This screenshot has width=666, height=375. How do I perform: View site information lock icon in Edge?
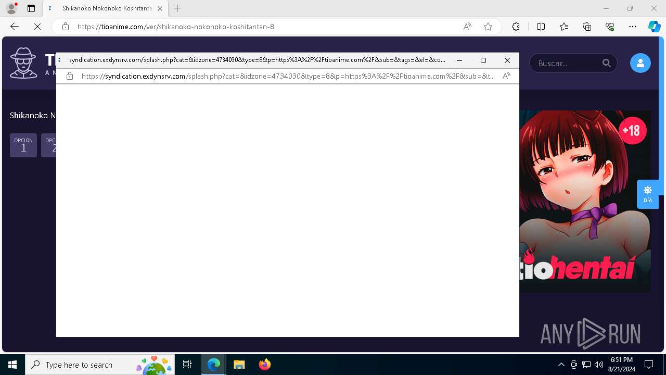(66, 27)
